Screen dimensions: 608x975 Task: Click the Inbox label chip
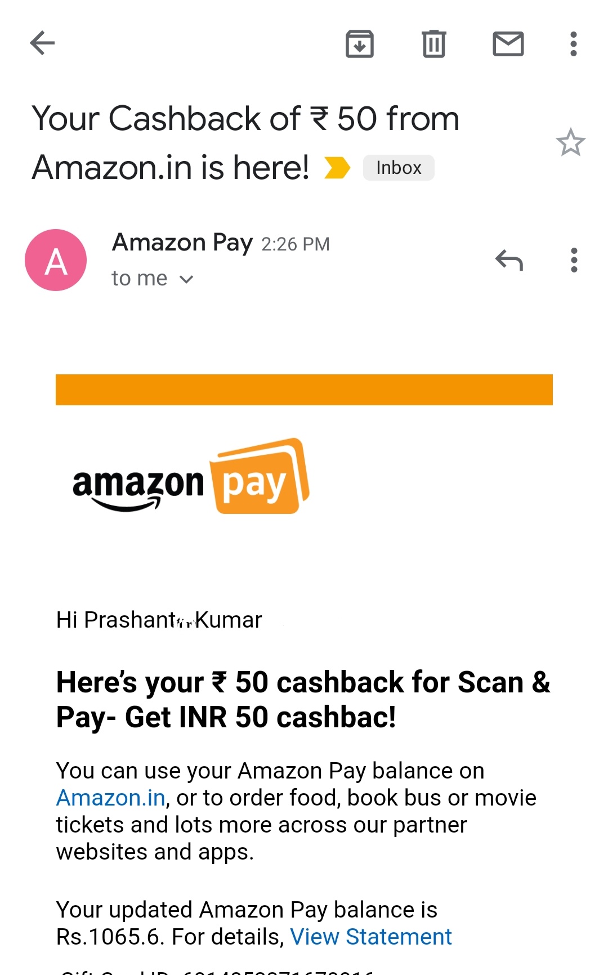tap(399, 168)
